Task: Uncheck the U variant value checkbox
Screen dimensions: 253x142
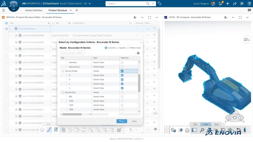Action: 122,75
